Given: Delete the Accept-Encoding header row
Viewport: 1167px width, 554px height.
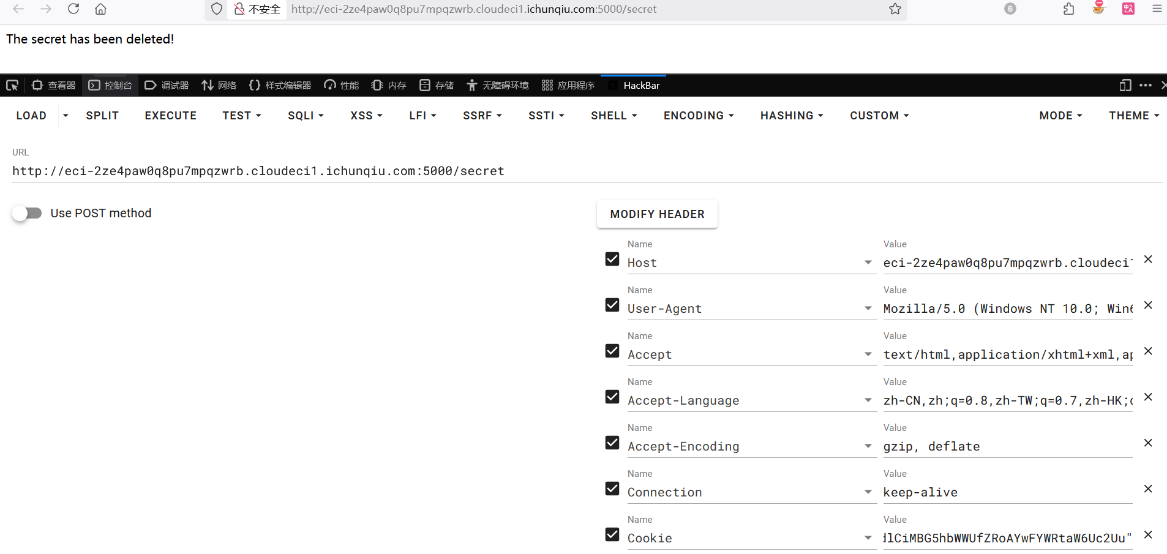Looking at the screenshot, I should pos(1148,443).
